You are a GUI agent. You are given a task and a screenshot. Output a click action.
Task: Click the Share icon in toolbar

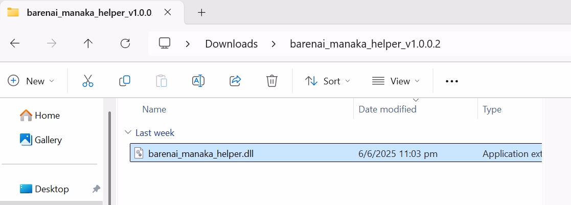[x=236, y=81]
